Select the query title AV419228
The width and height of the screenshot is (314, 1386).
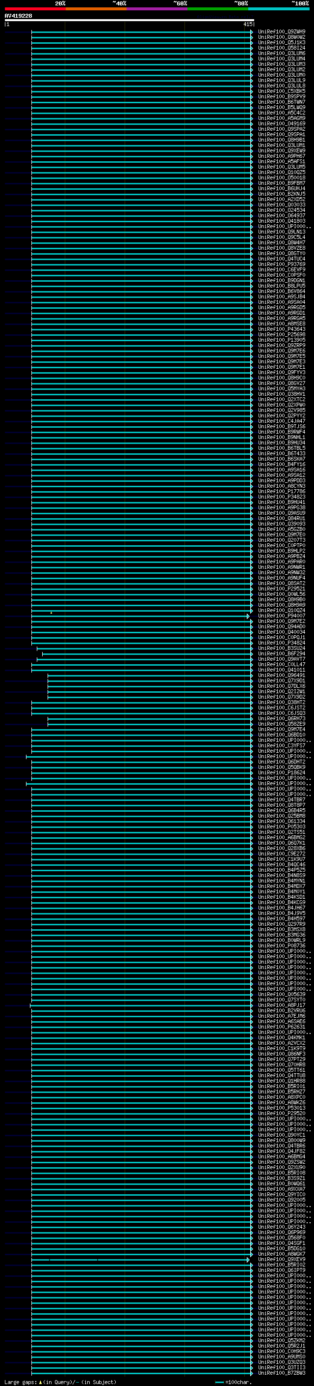pyautogui.click(x=18, y=16)
